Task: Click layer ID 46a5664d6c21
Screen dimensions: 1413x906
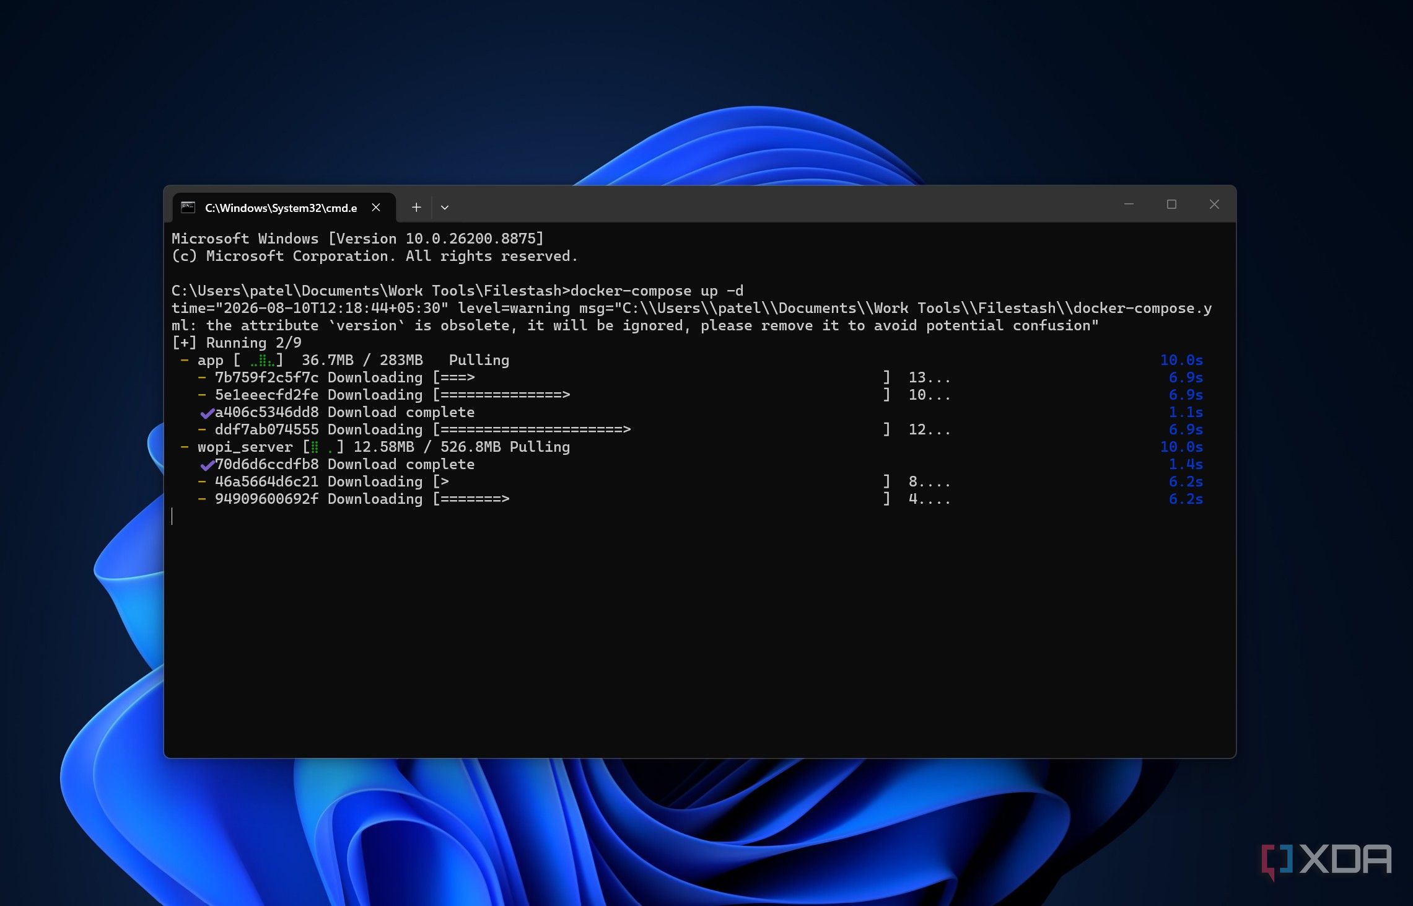Action: [266, 482]
